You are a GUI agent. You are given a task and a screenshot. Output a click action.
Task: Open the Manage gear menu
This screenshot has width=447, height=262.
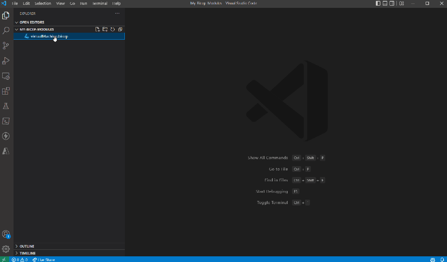click(x=6, y=249)
